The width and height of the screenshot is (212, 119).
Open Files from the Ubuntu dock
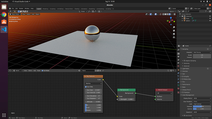click(x=4, y=7)
